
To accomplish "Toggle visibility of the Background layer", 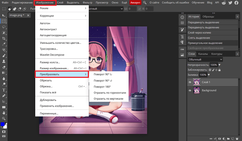I will (190, 90).
